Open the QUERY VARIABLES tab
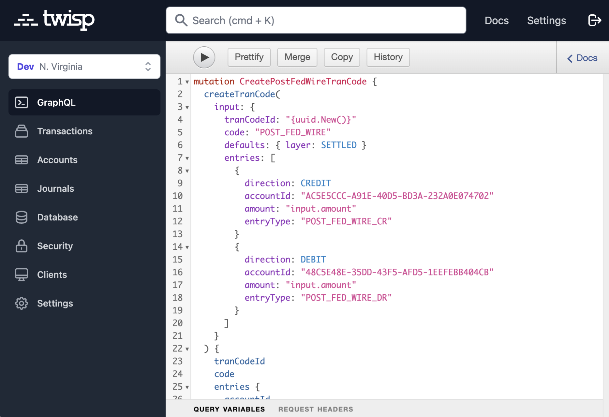Viewport: 609px width, 417px height. (229, 409)
